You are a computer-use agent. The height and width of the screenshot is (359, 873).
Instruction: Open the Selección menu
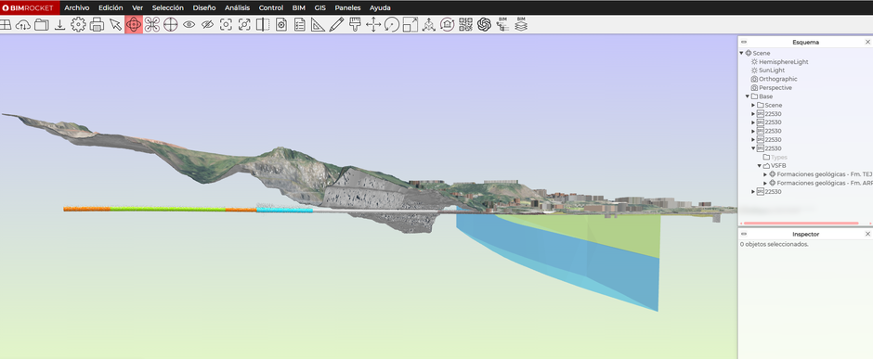[x=167, y=7]
